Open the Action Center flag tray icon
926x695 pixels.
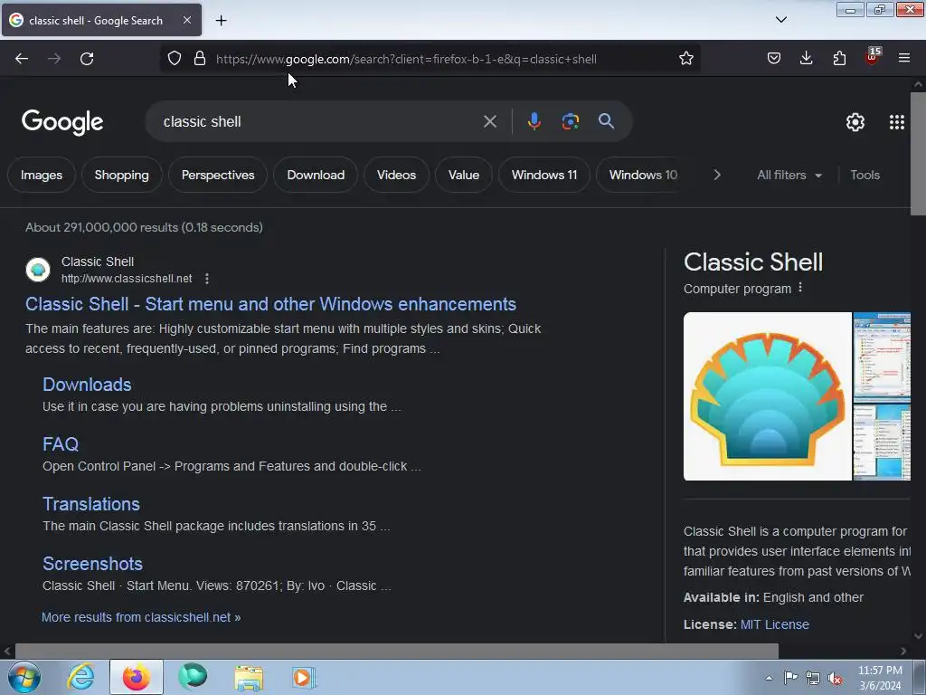790,678
